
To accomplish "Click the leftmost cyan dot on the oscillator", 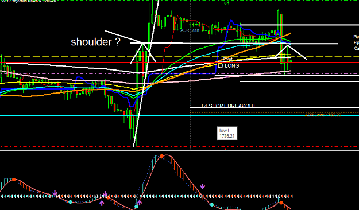I will click(x=71, y=202).
